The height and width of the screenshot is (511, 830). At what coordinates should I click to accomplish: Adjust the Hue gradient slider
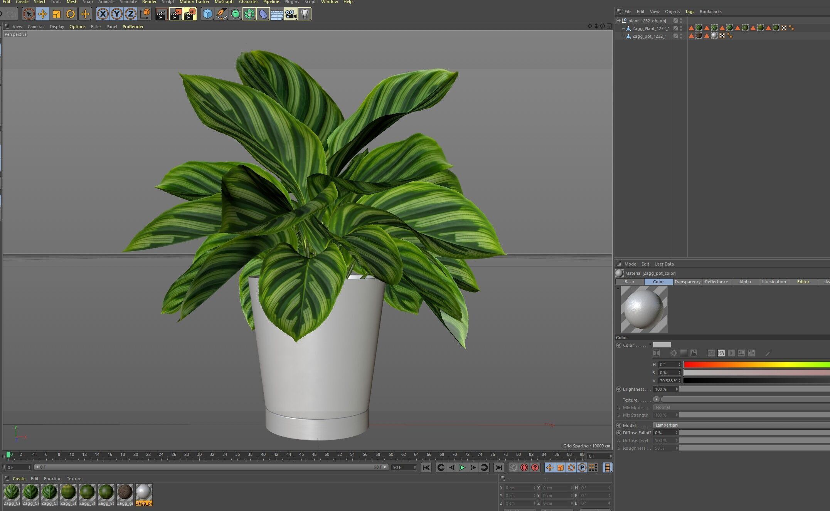[756, 365]
